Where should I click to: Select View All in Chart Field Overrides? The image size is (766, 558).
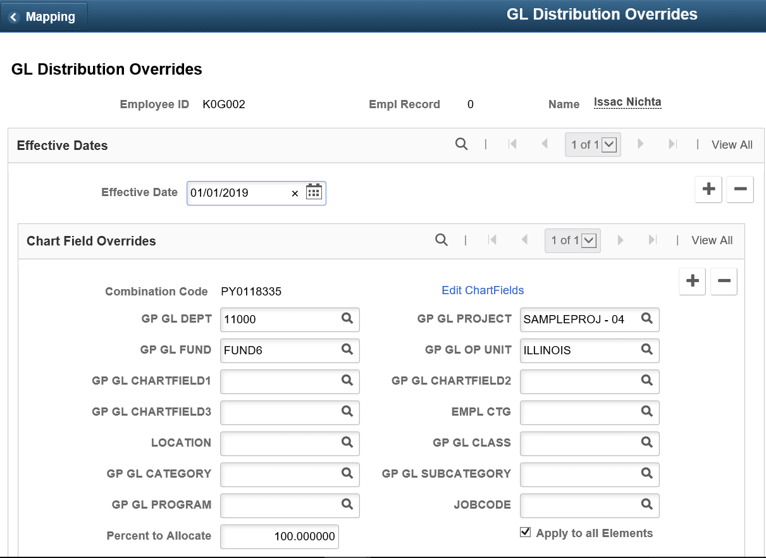coord(712,240)
